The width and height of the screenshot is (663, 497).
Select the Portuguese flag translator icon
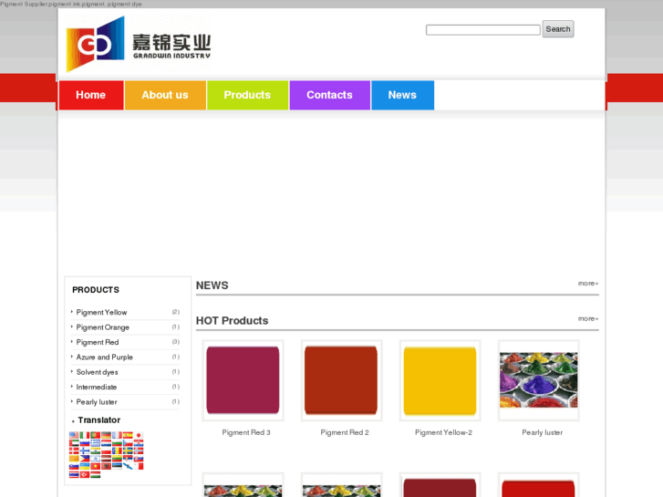(96, 435)
